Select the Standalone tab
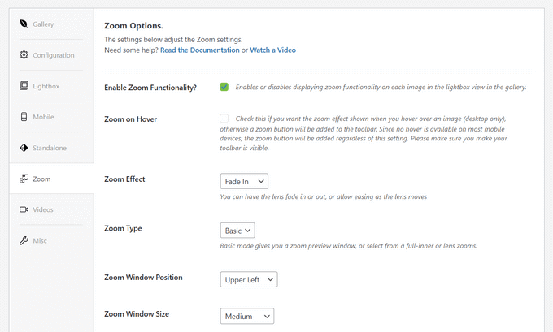553x332 pixels. (51, 148)
